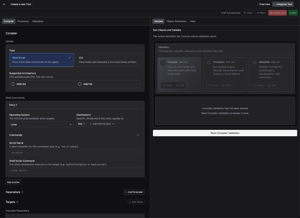Focus the Script Name input field

75,153
